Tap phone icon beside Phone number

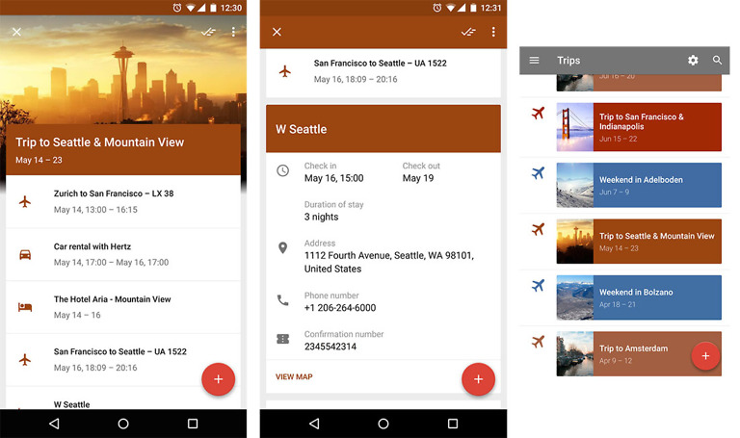[x=282, y=300]
